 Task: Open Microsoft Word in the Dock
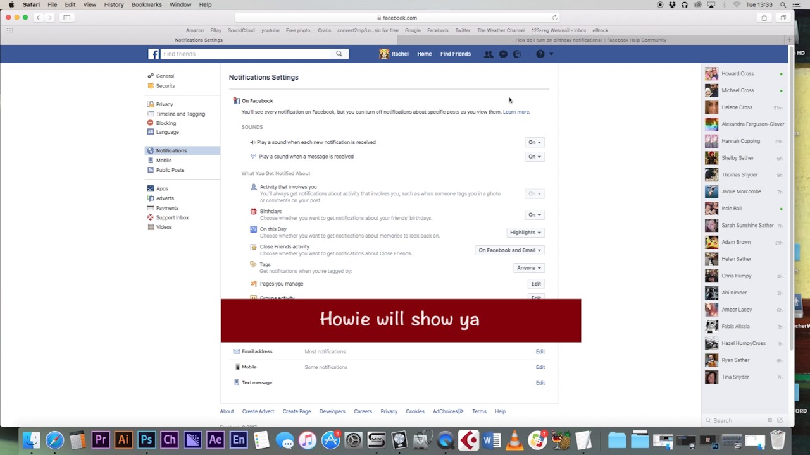[x=492, y=440]
